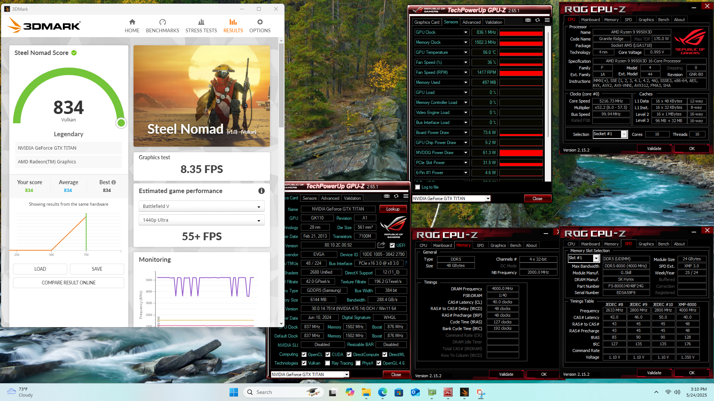714x401 pixels.
Task: Open hamburger menu in GPU-Z Graphics Card window
Action: pos(406,196)
